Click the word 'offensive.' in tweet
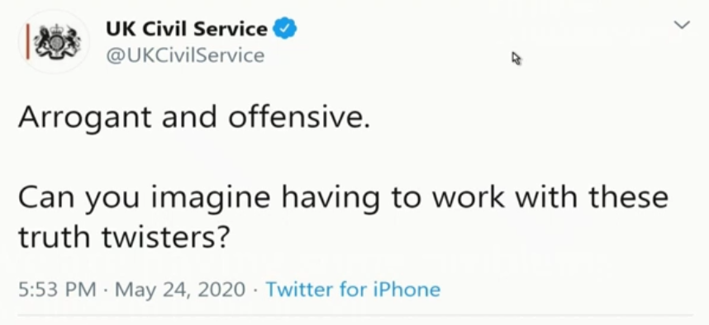709x325 pixels. pyautogui.click(x=299, y=116)
